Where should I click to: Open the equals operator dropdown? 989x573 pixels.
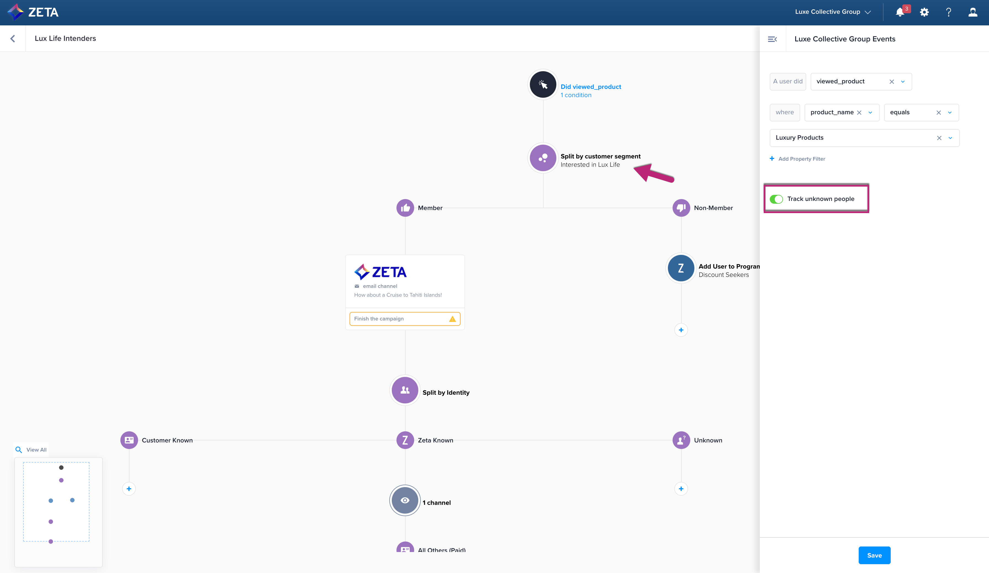pyautogui.click(x=950, y=113)
